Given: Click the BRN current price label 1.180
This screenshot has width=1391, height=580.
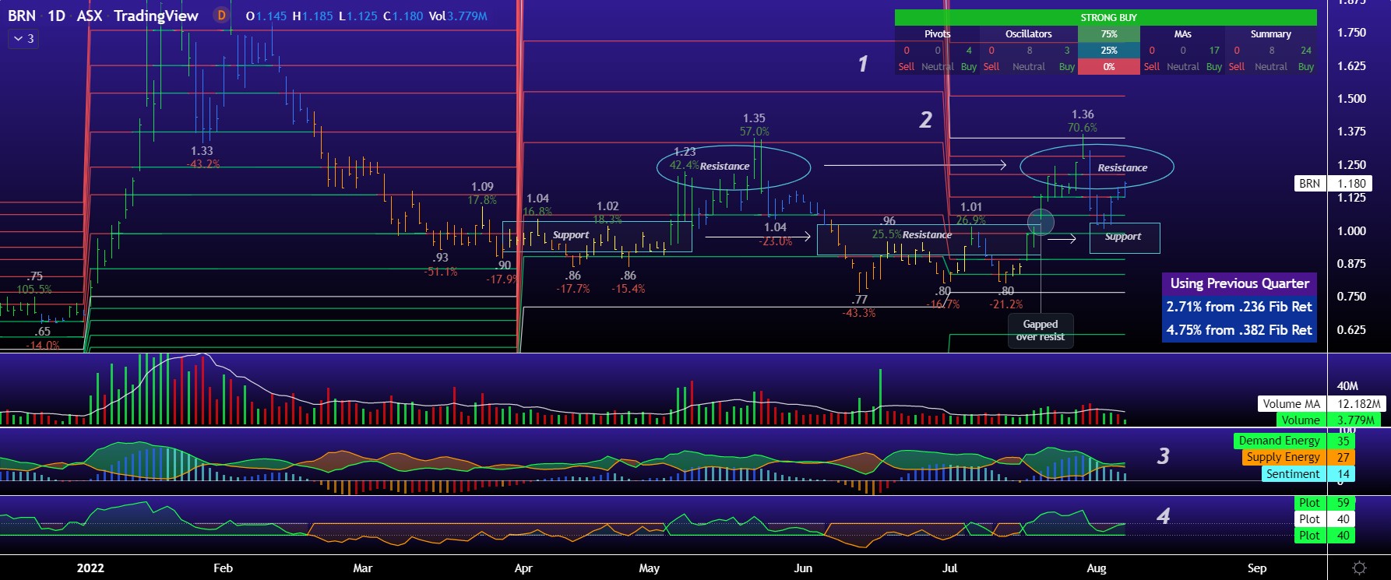Looking at the screenshot, I should 1351,184.
